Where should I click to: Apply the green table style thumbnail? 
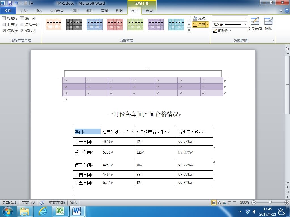(x=135, y=24)
